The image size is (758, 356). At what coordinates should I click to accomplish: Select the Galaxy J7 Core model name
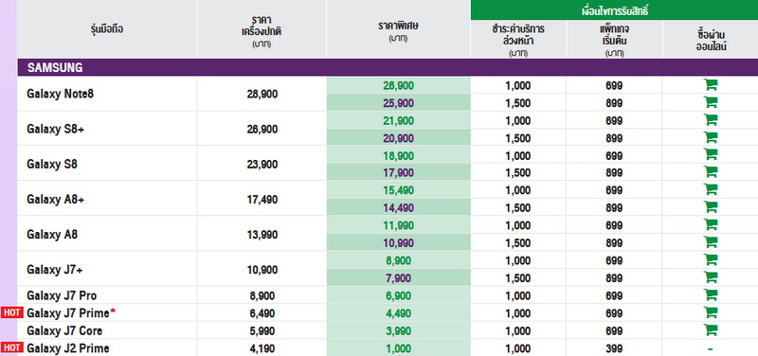click(x=64, y=330)
